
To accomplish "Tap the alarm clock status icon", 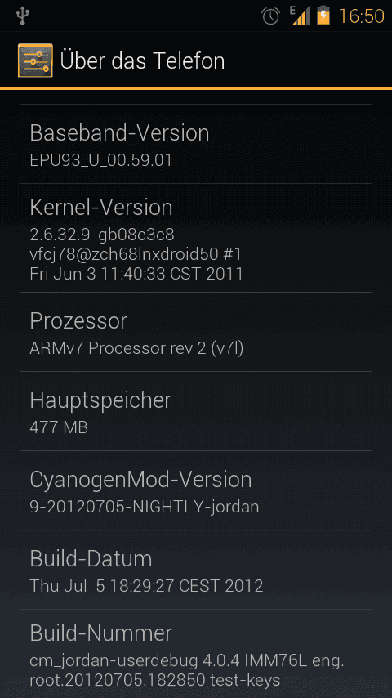I will click(x=270, y=16).
